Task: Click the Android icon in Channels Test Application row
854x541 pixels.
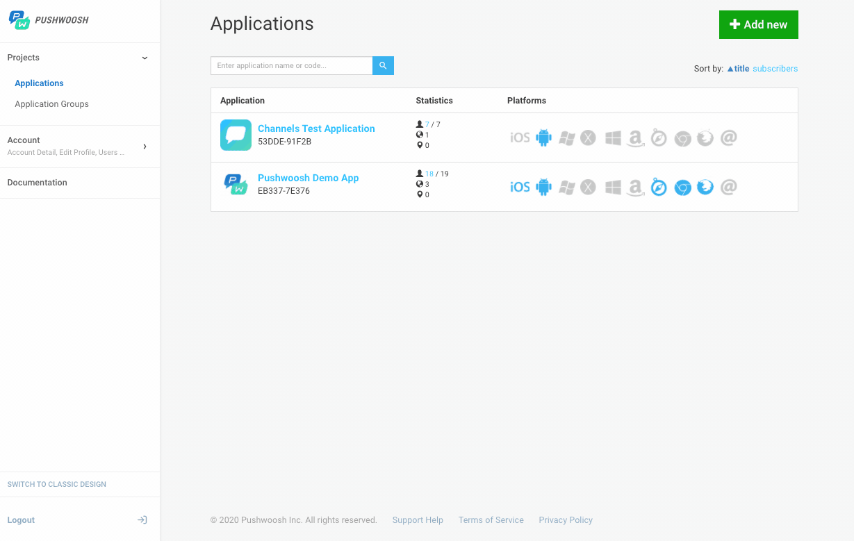Action: [543, 138]
